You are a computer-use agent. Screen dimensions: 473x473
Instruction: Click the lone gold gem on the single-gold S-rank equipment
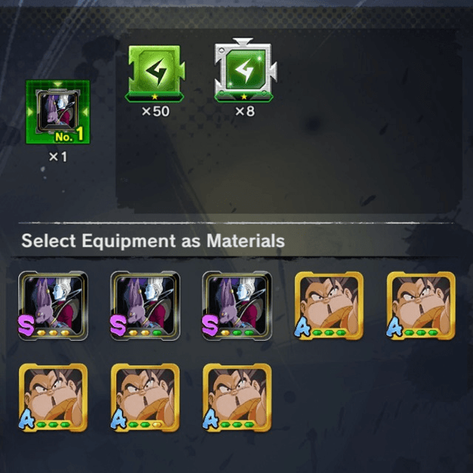coord(225,333)
